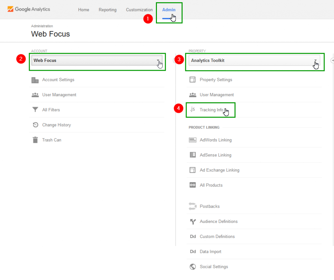Open All Products

(211, 185)
